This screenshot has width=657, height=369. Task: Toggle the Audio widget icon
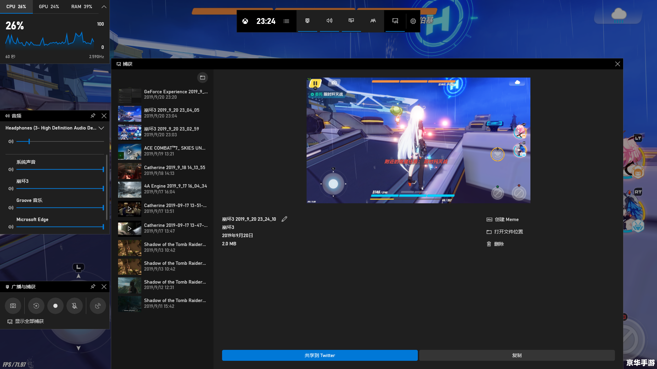[329, 21]
